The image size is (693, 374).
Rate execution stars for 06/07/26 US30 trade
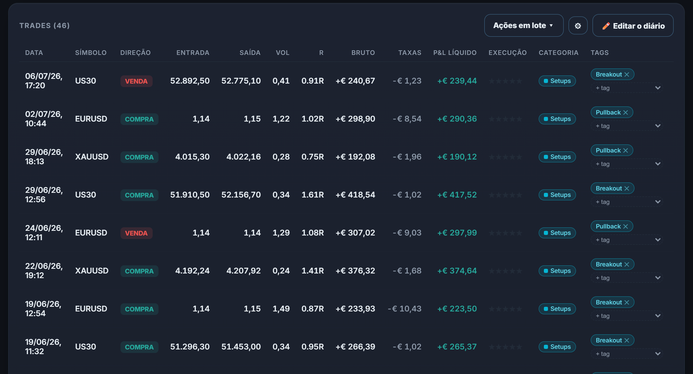(x=505, y=81)
